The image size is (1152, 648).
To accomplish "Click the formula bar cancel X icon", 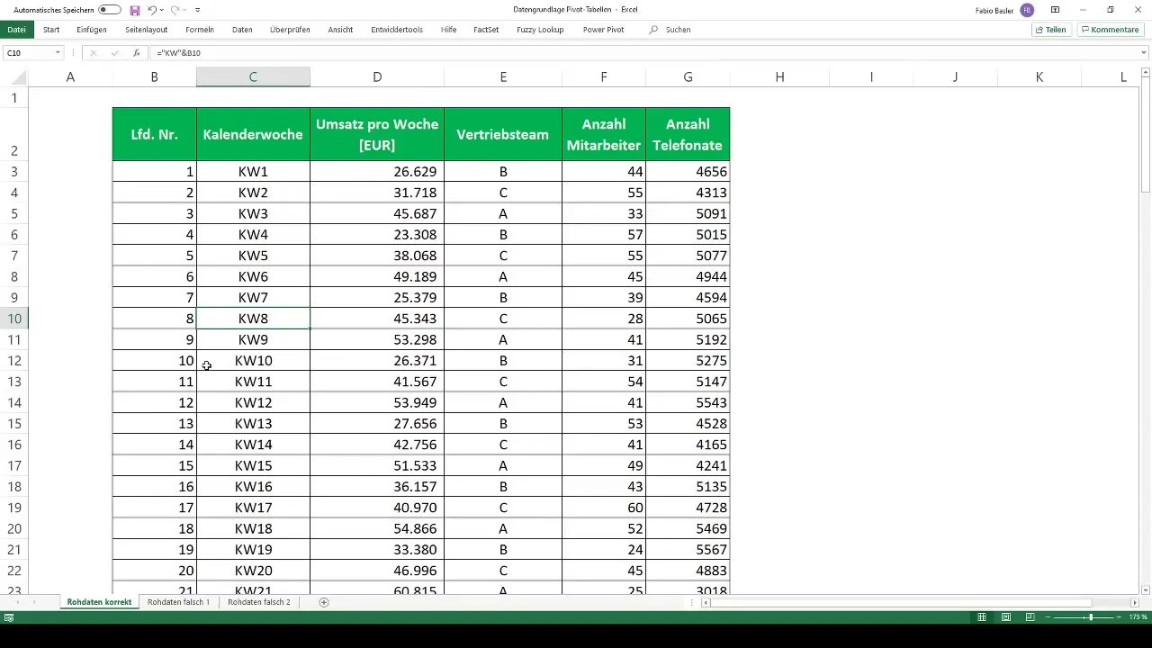I will click(93, 53).
